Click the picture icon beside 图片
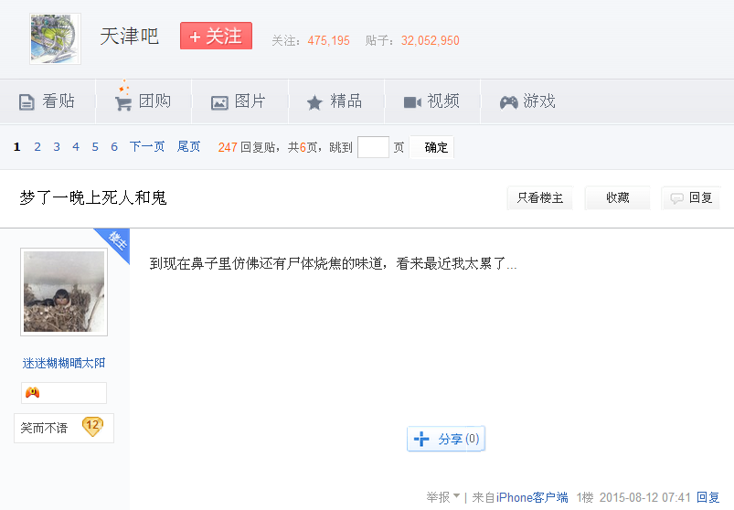Screen dimensions: 734x510 tap(219, 102)
